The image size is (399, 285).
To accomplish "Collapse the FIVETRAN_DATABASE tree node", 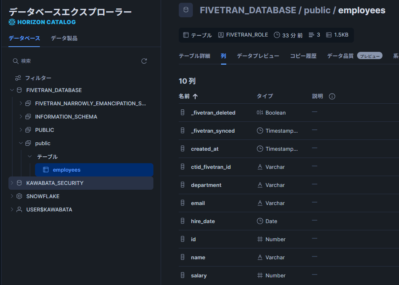I will 12,90.
